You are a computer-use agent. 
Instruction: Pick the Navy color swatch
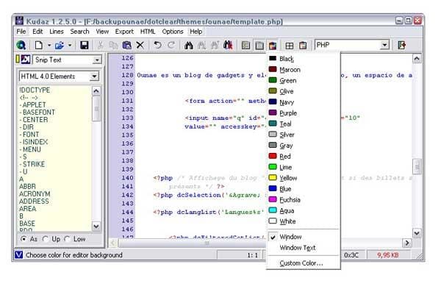click(273, 101)
